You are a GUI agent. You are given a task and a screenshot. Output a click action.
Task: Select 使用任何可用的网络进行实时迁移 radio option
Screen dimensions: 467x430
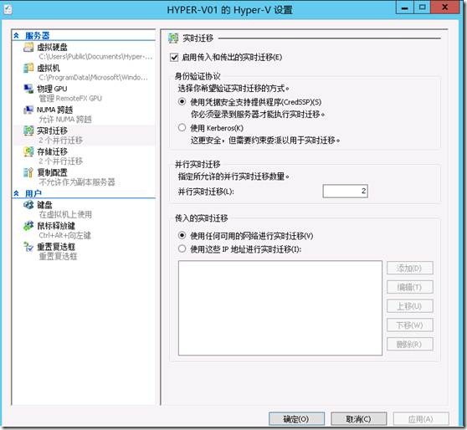tap(182, 235)
